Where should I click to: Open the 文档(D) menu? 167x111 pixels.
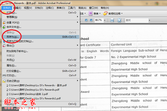coord(39,8)
